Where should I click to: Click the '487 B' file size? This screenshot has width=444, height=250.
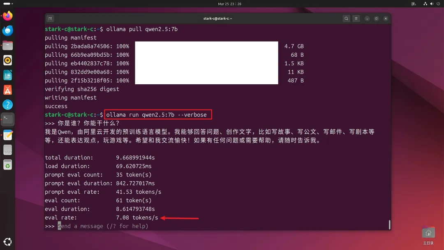[296, 81]
